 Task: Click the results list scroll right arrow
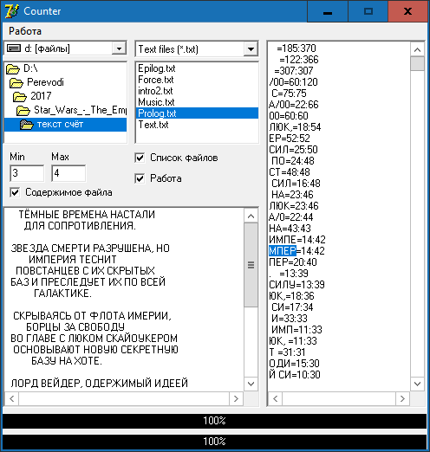point(402,398)
